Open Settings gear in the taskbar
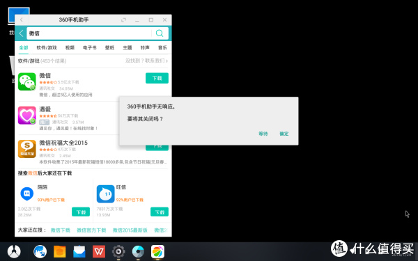This screenshot has width=418, height=261. click(x=118, y=251)
